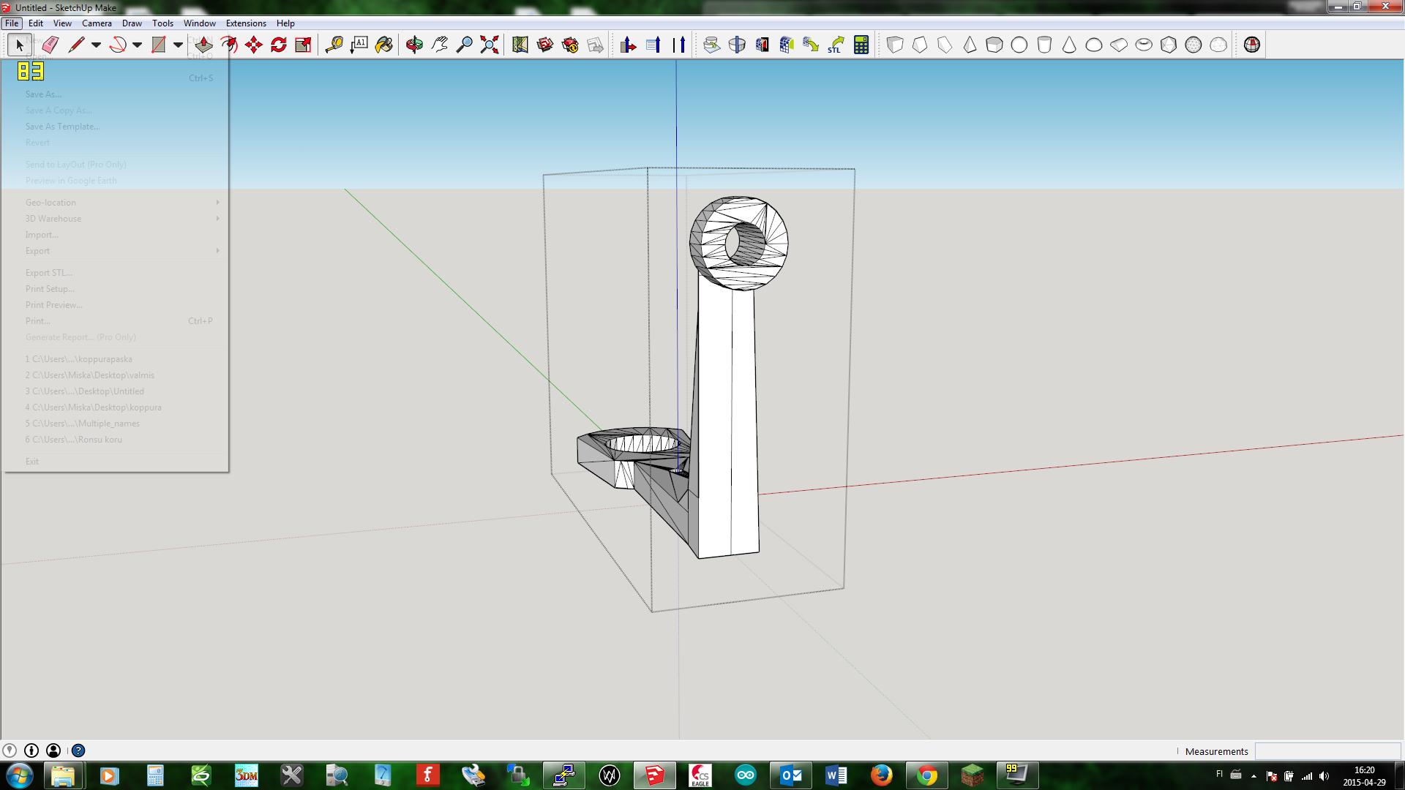The width and height of the screenshot is (1405, 790).
Task: Select the Rectangle shape tool
Action: point(158,45)
